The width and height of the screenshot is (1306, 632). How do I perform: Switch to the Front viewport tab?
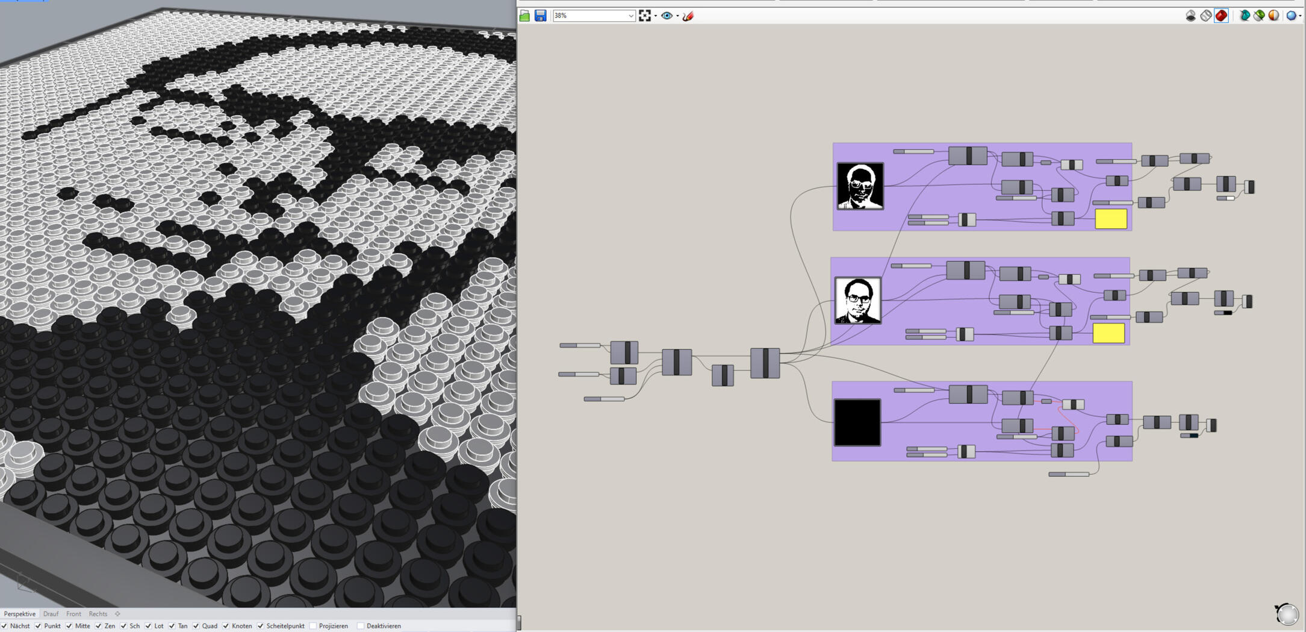point(73,613)
